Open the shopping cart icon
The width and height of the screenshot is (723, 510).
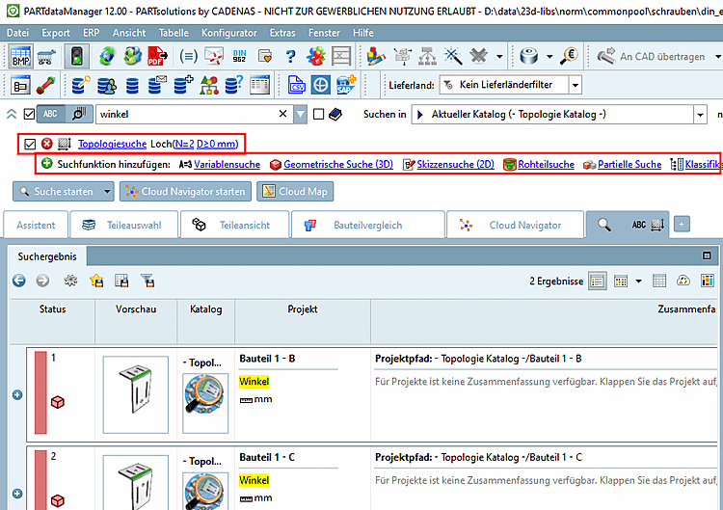46,57
